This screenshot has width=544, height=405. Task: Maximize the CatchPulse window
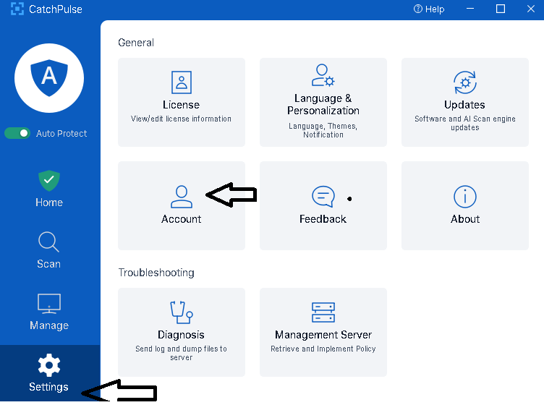point(501,9)
